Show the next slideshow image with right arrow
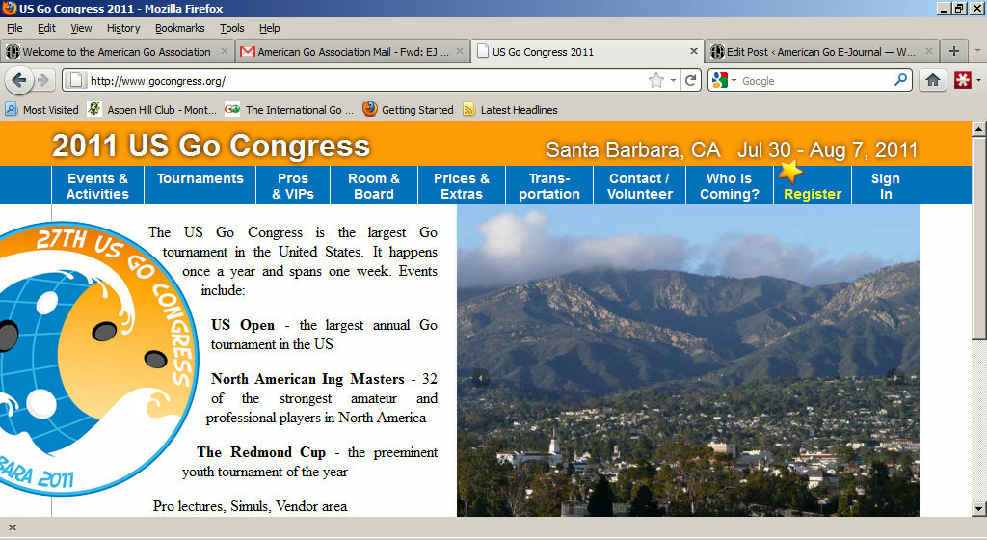 [895, 378]
